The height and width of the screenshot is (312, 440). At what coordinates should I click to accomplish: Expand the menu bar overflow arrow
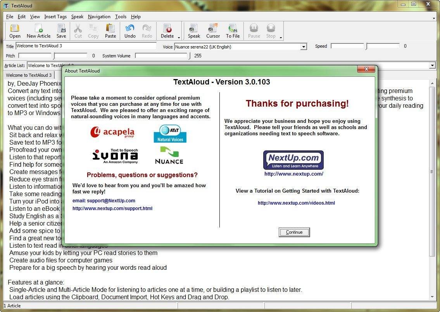click(x=434, y=18)
